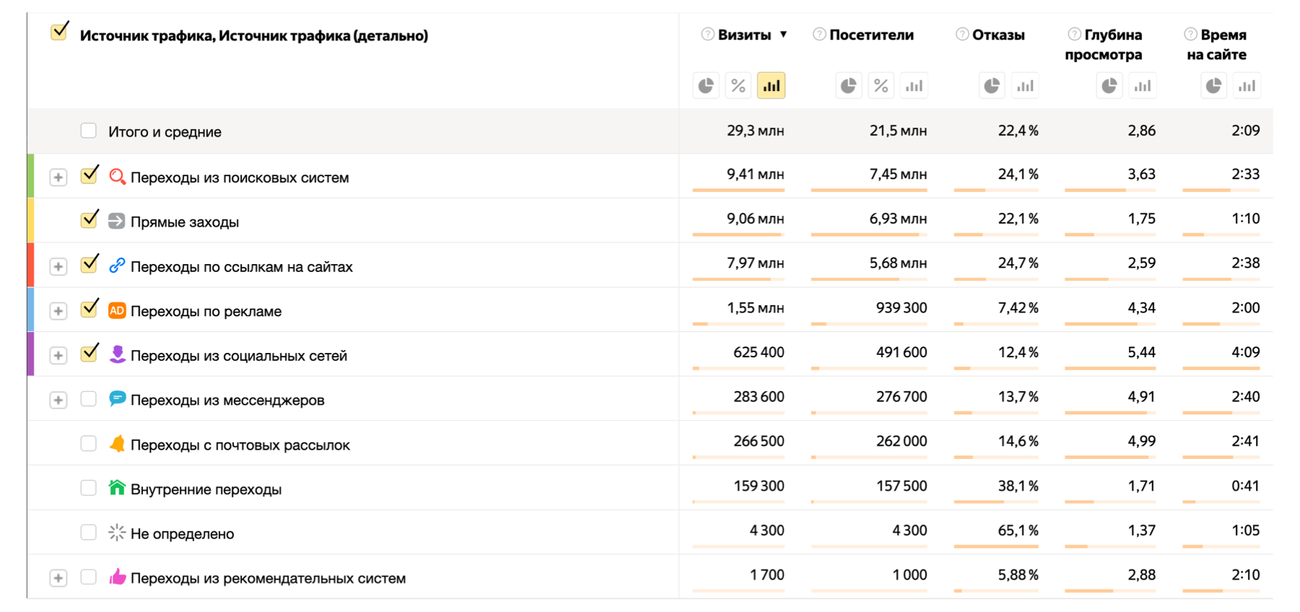Select bar chart view for Отказы
The height and width of the screenshot is (612, 1300).
(1025, 86)
